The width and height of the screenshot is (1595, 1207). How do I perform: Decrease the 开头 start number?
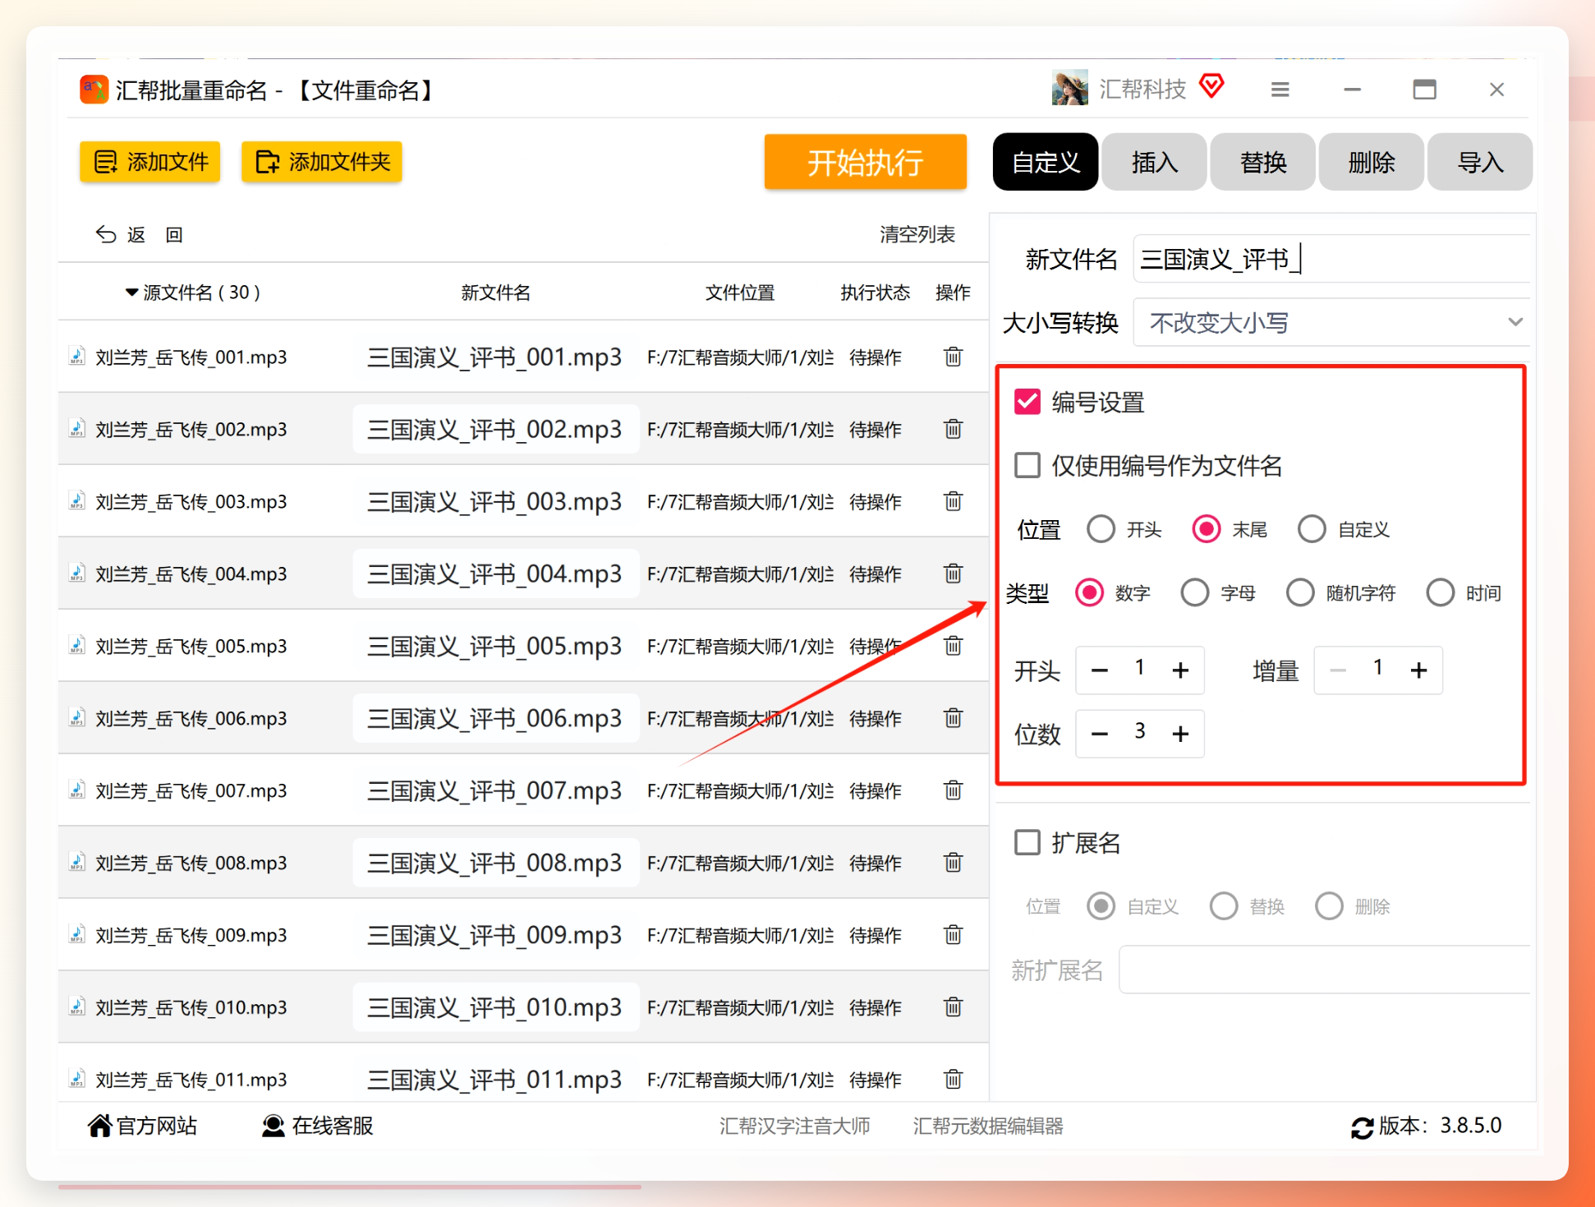(x=1100, y=670)
